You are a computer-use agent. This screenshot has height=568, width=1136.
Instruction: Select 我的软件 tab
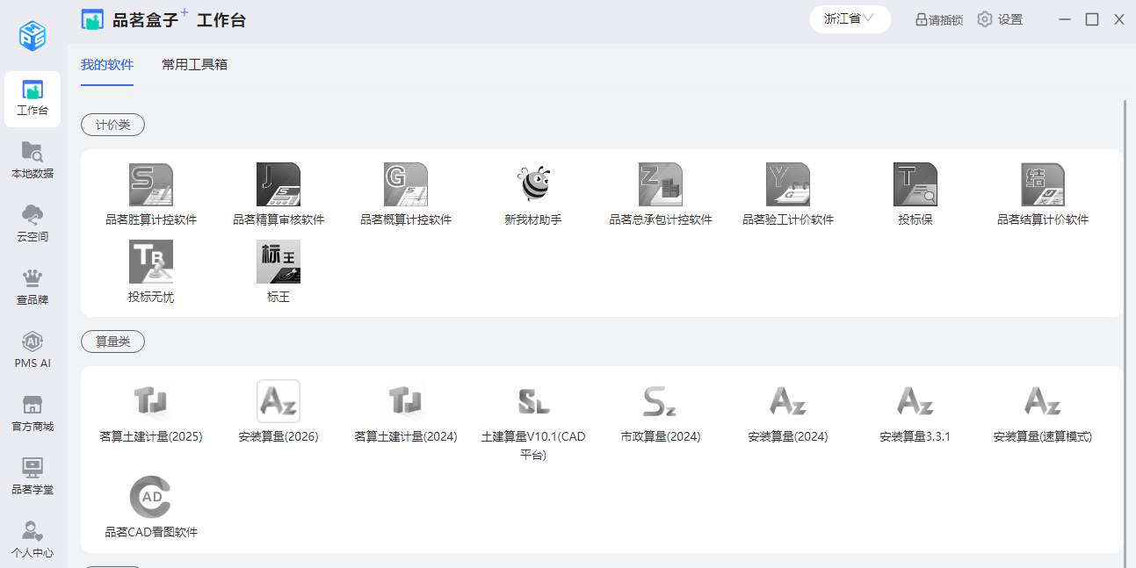pos(107,65)
